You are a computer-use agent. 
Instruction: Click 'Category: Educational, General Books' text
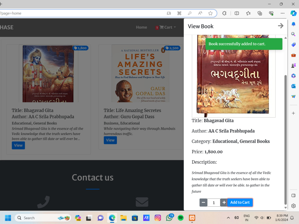click(231, 141)
